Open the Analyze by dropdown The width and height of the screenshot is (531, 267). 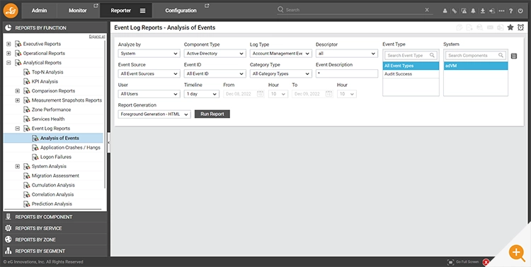(149, 54)
